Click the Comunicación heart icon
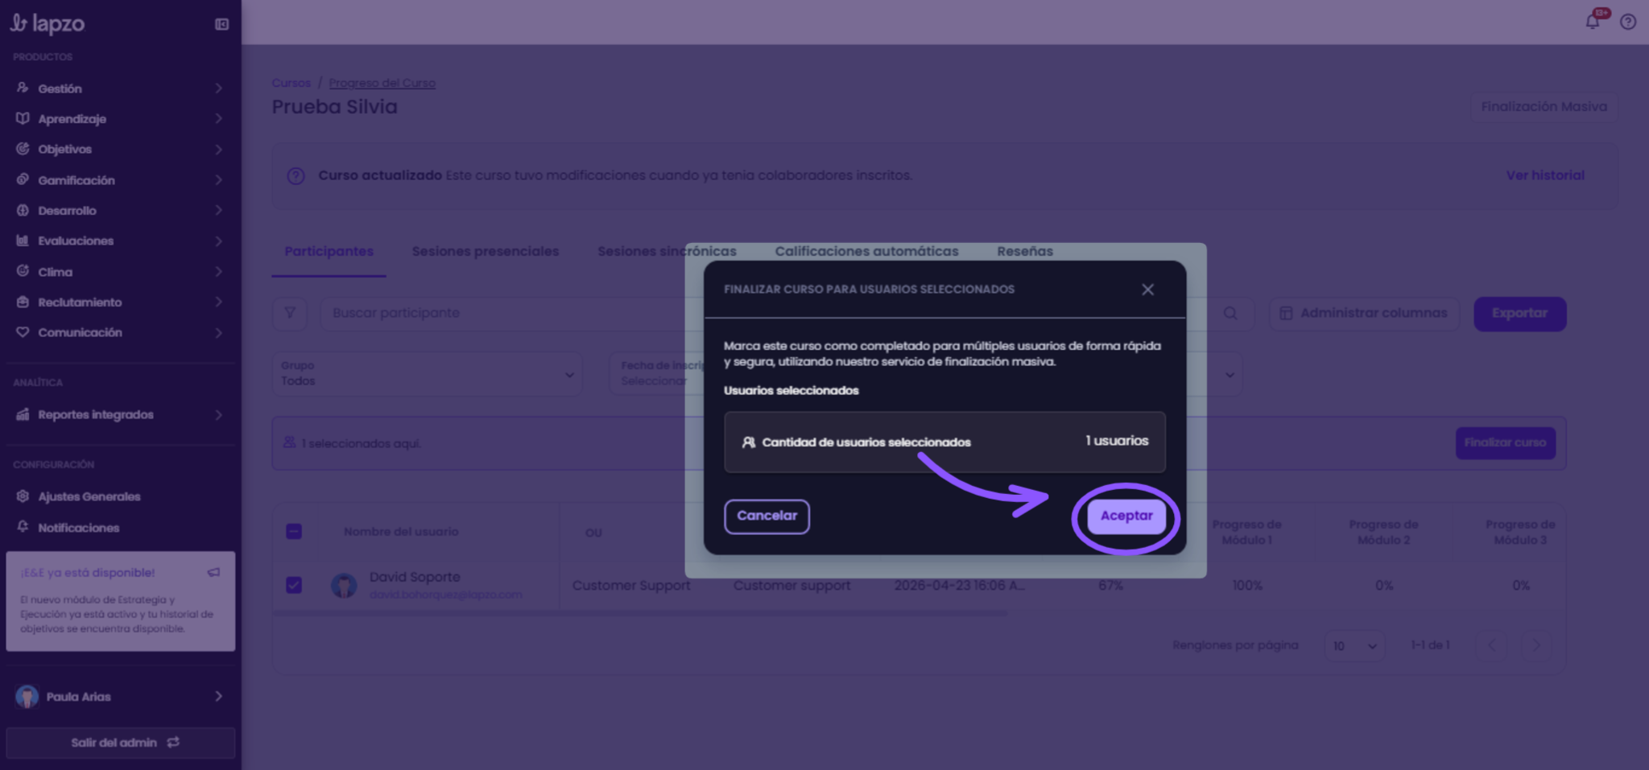 click(23, 332)
